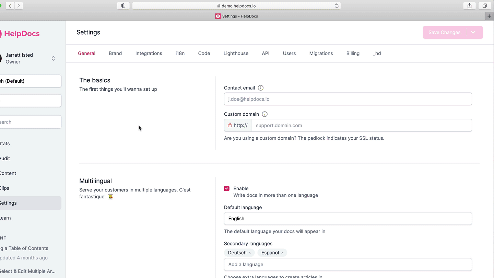This screenshot has height=278, width=494.
Task: Untick the Enable multilingual checkbox
Action: pos(227,188)
